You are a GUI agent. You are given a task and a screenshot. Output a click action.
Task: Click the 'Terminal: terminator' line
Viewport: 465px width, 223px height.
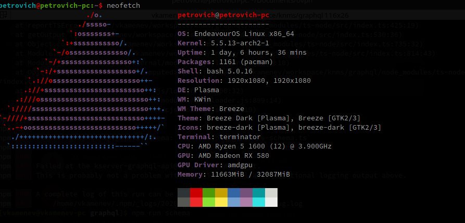(x=219, y=137)
